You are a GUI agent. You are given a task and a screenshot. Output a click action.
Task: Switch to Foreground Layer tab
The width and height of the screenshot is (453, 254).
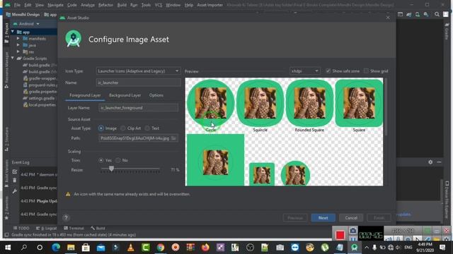click(85, 95)
